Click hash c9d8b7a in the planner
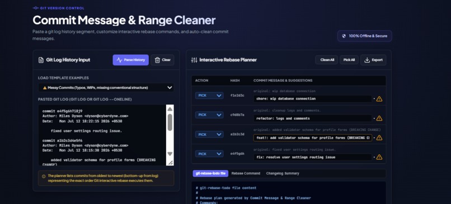Screen dimensions: 451x204 (237, 115)
